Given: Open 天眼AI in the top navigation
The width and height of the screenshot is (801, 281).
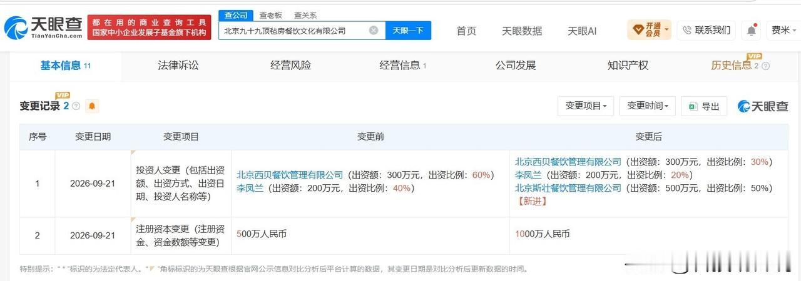Looking at the screenshot, I should tap(582, 31).
